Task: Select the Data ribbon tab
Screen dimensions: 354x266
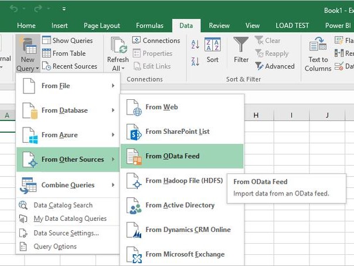Action: coord(186,26)
